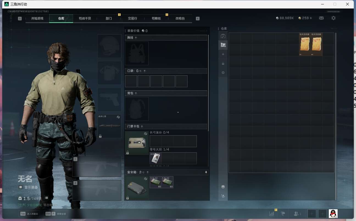Switch to the 交易行 tab
Screen dimensions: 356x221
[132, 18]
